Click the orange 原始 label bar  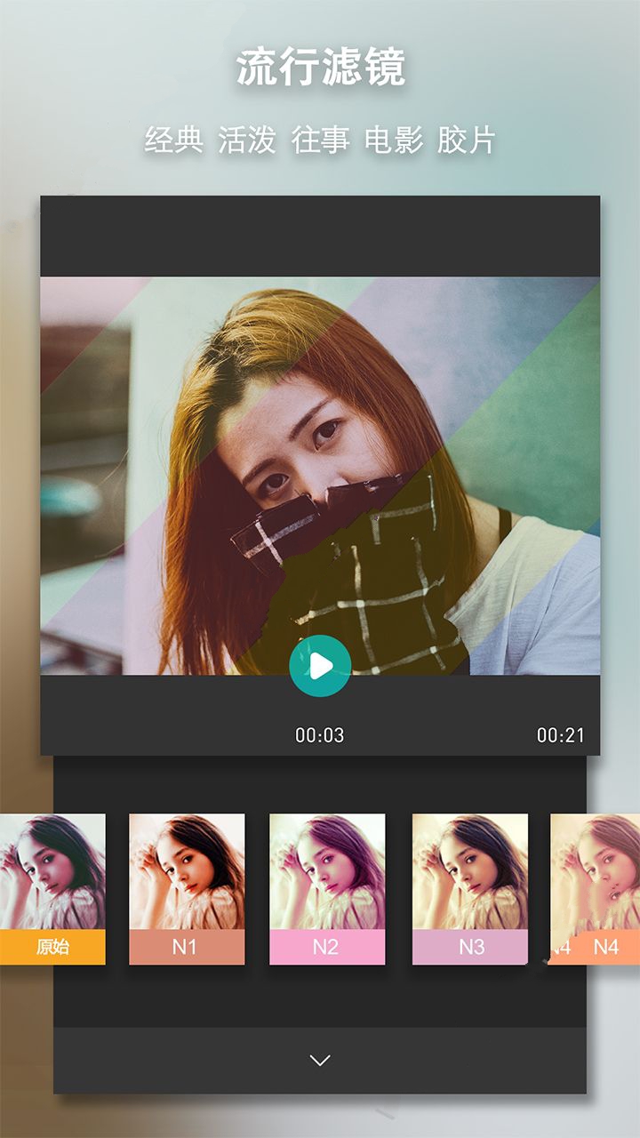52,947
